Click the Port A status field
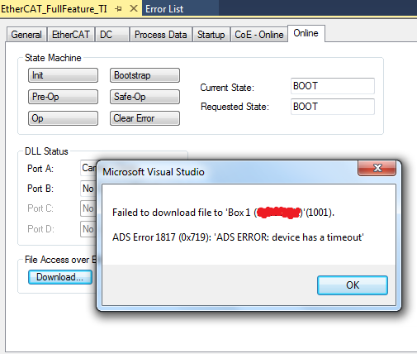 (88, 168)
